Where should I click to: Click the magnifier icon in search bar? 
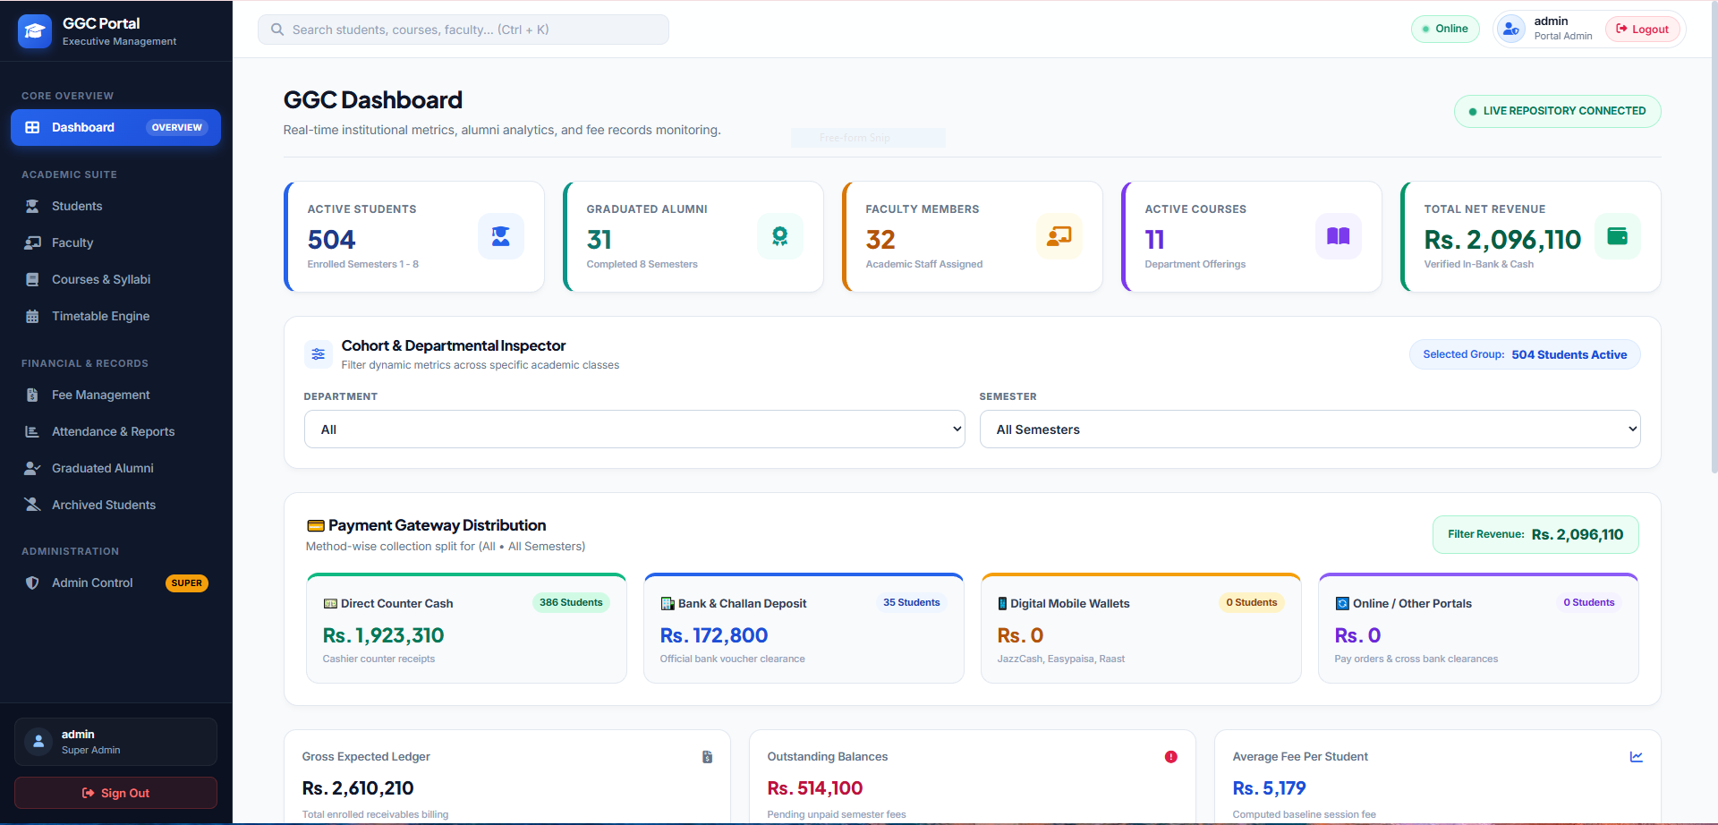(277, 30)
